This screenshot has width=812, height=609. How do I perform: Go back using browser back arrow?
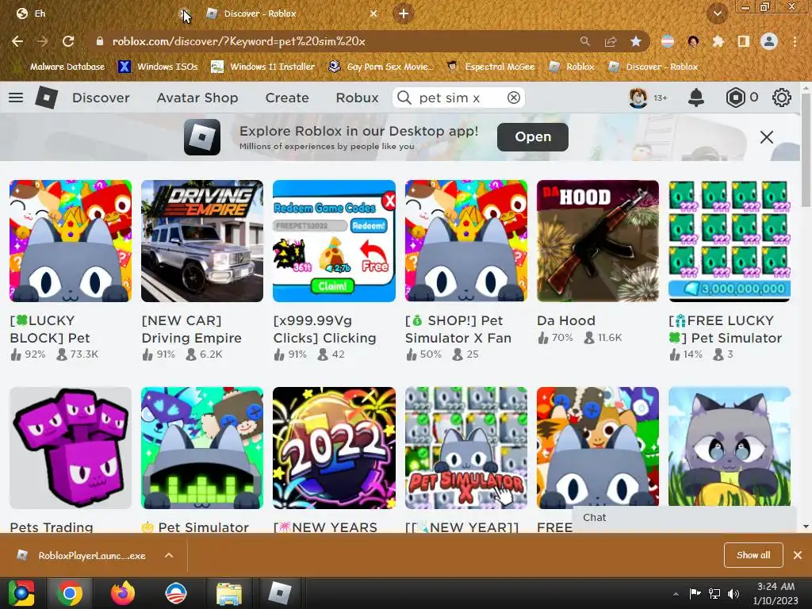pyautogui.click(x=17, y=41)
